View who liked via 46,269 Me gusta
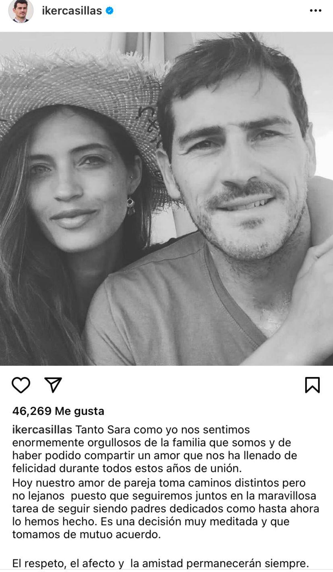This screenshot has width=333, height=572. (58, 411)
